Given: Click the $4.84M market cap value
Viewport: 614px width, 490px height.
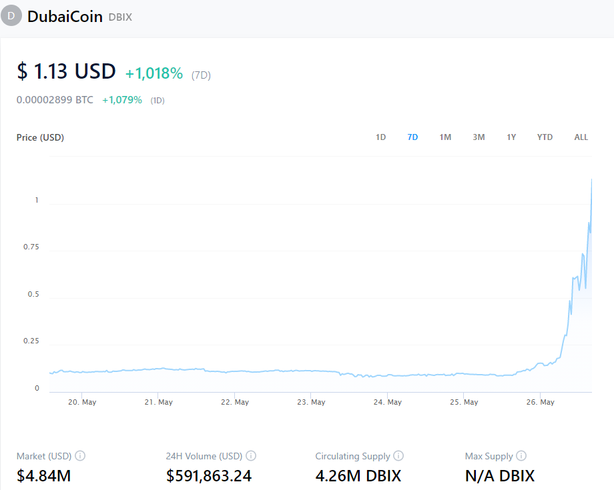Looking at the screenshot, I should click(44, 475).
